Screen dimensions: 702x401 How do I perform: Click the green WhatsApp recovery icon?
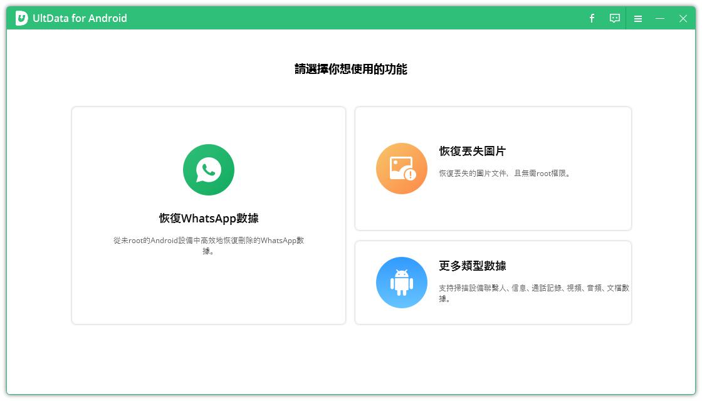click(x=209, y=170)
